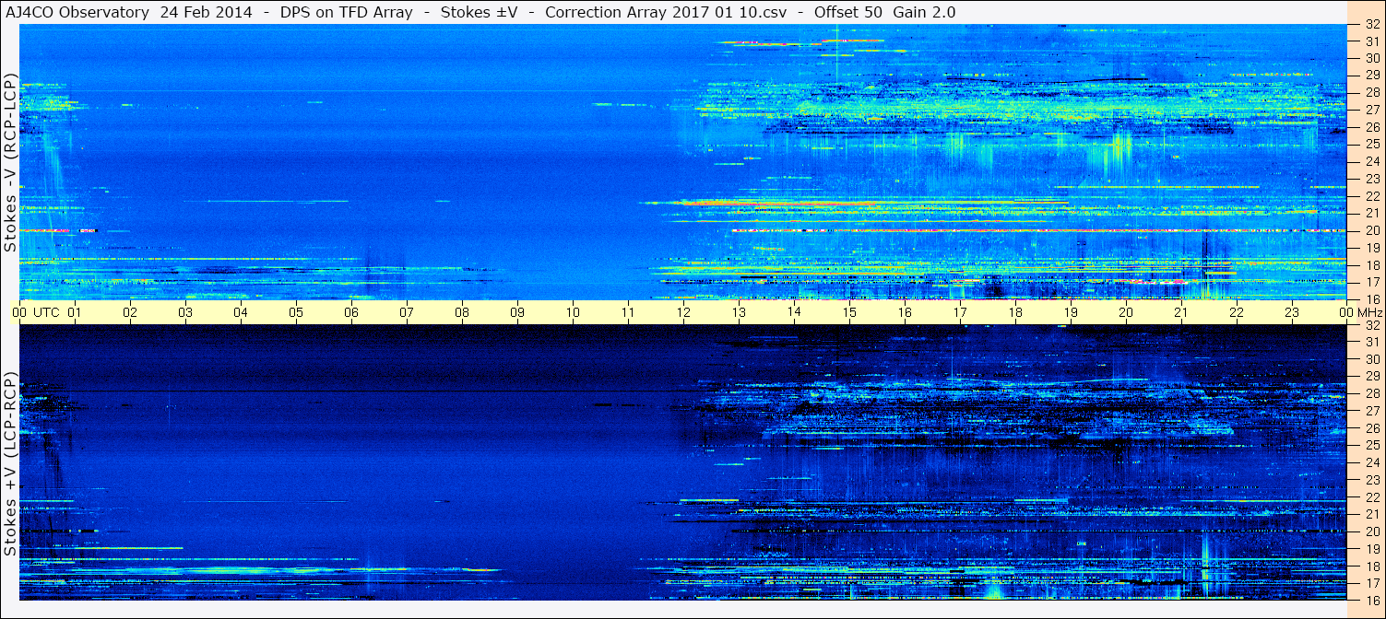Click the 16 frequency label of +V panel
This screenshot has height=619, width=1386.
tap(1372, 600)
